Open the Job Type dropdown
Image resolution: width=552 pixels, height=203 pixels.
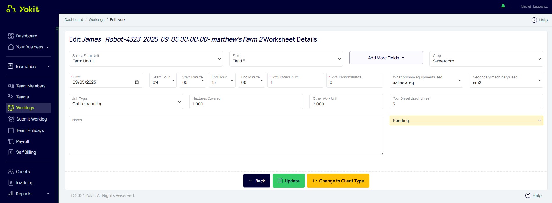(x=126, y=102)
